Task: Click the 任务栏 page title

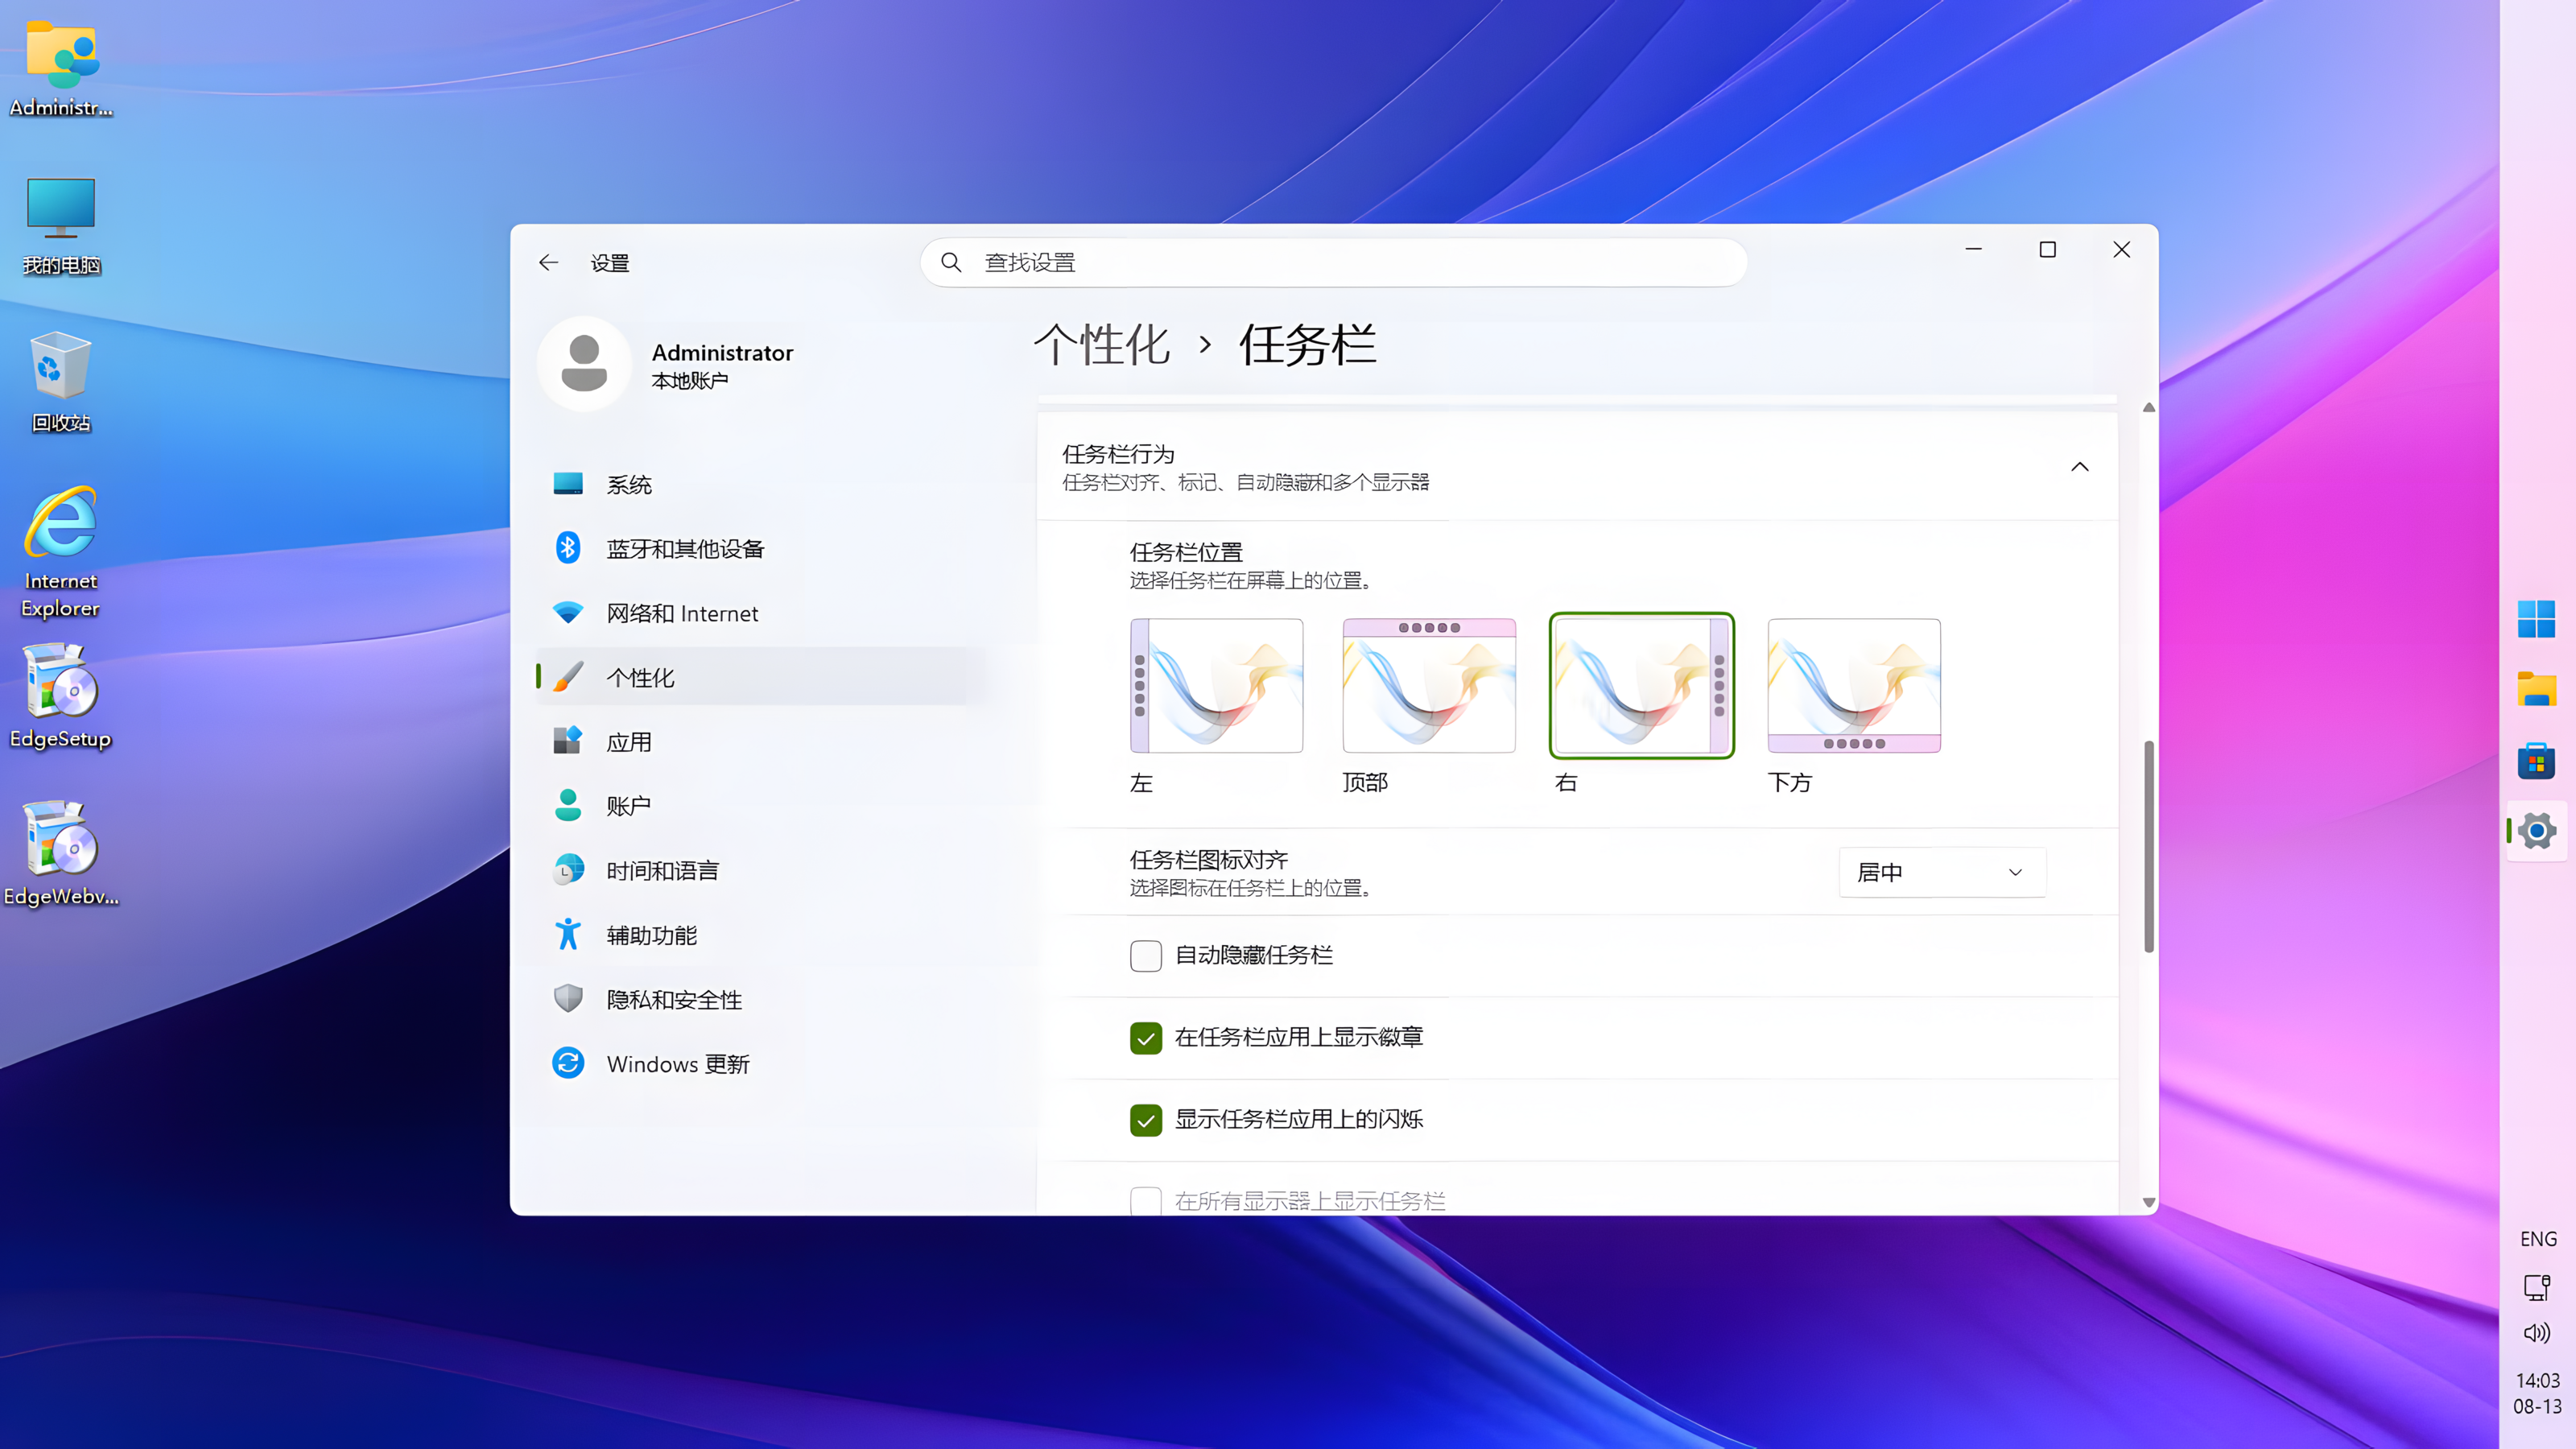Action: (1307, 345)
